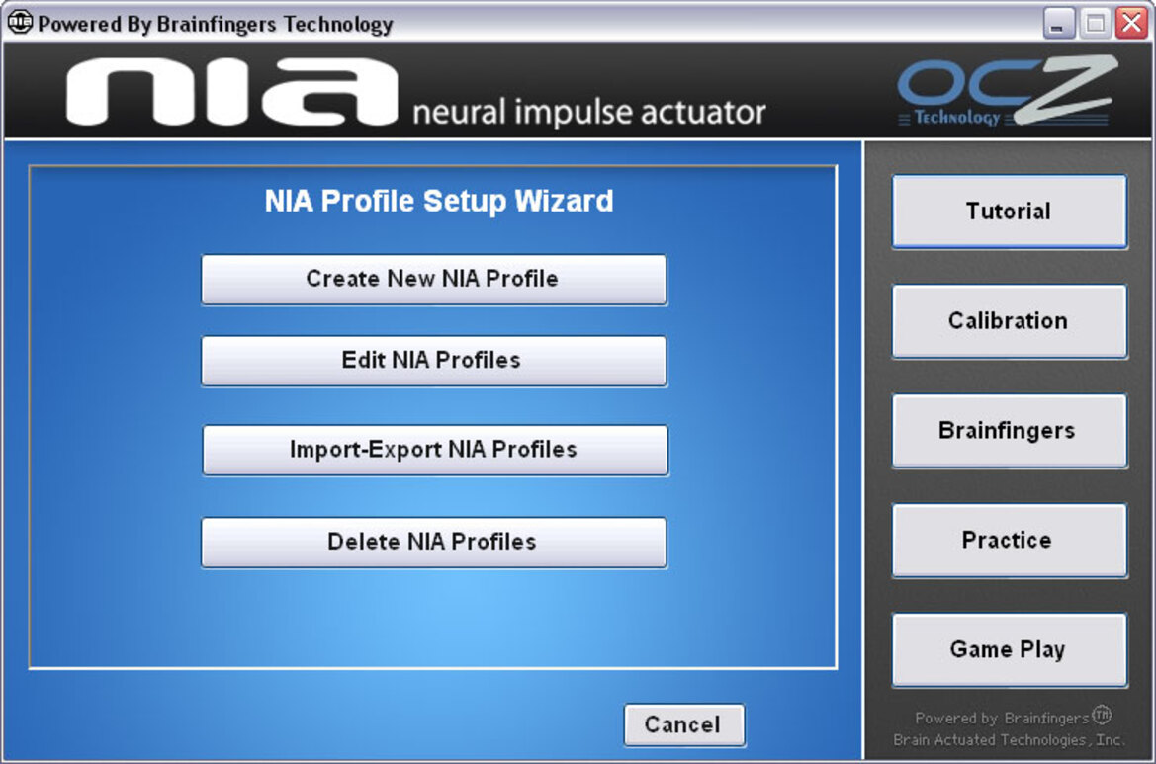Open the Practice section

[x=1010, y=541]
